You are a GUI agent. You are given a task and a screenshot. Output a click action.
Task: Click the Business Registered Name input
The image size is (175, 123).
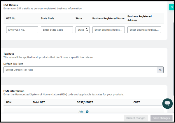(x=108, y=30)
